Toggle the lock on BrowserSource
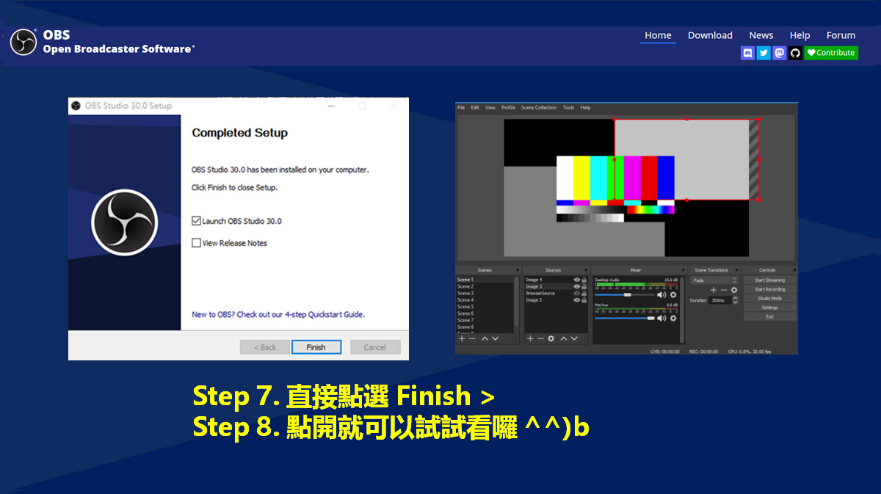Viewport: 881px width, 494px height. 584,293
